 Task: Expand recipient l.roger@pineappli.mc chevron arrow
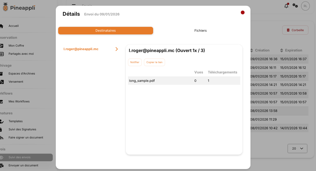pos(117,49)
